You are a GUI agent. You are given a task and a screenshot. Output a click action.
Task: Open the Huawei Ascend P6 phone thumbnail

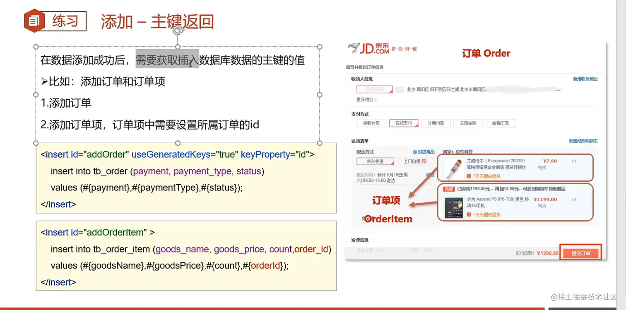453,208
